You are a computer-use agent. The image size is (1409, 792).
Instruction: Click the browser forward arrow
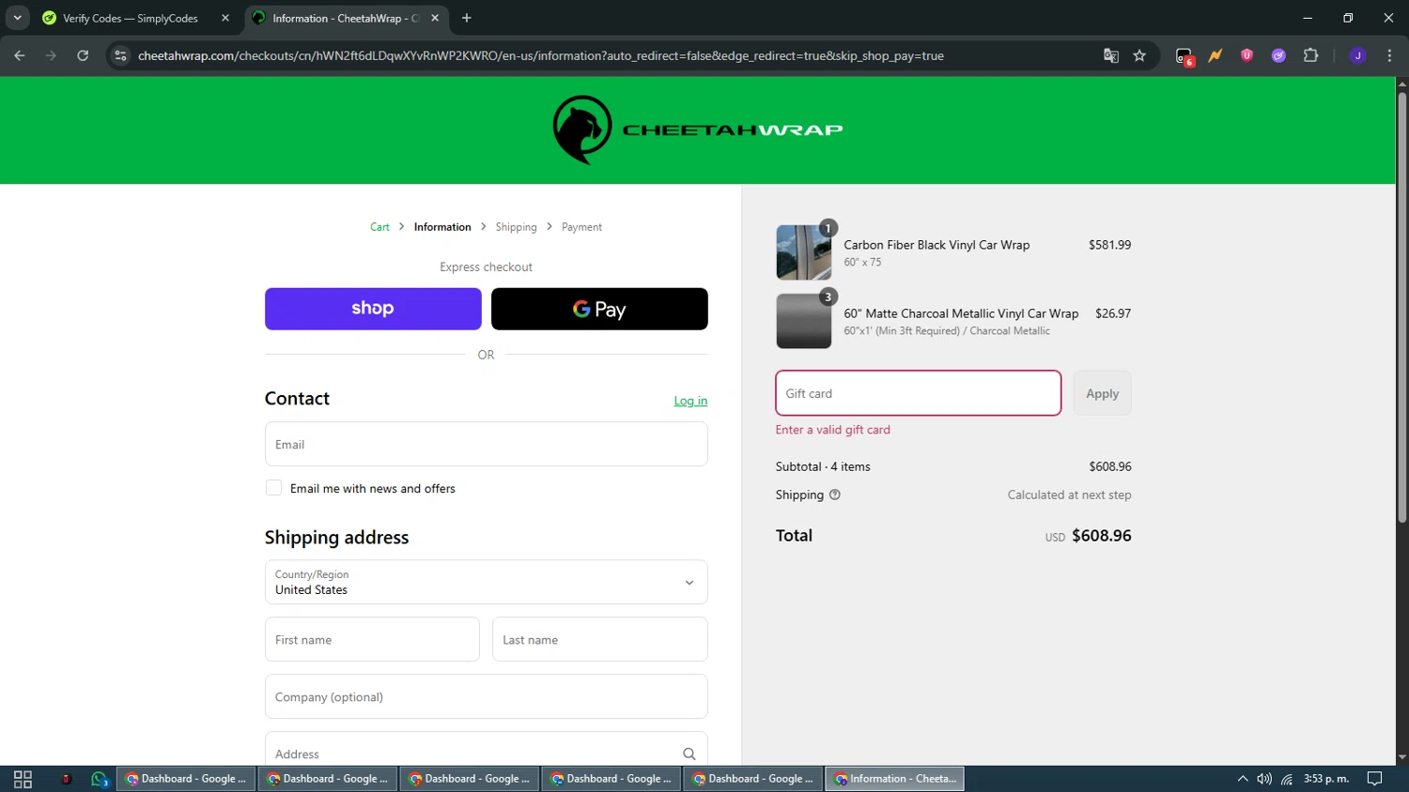51,55
